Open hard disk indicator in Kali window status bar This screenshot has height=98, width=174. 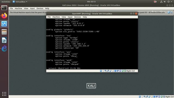click(x=140, y=97)
